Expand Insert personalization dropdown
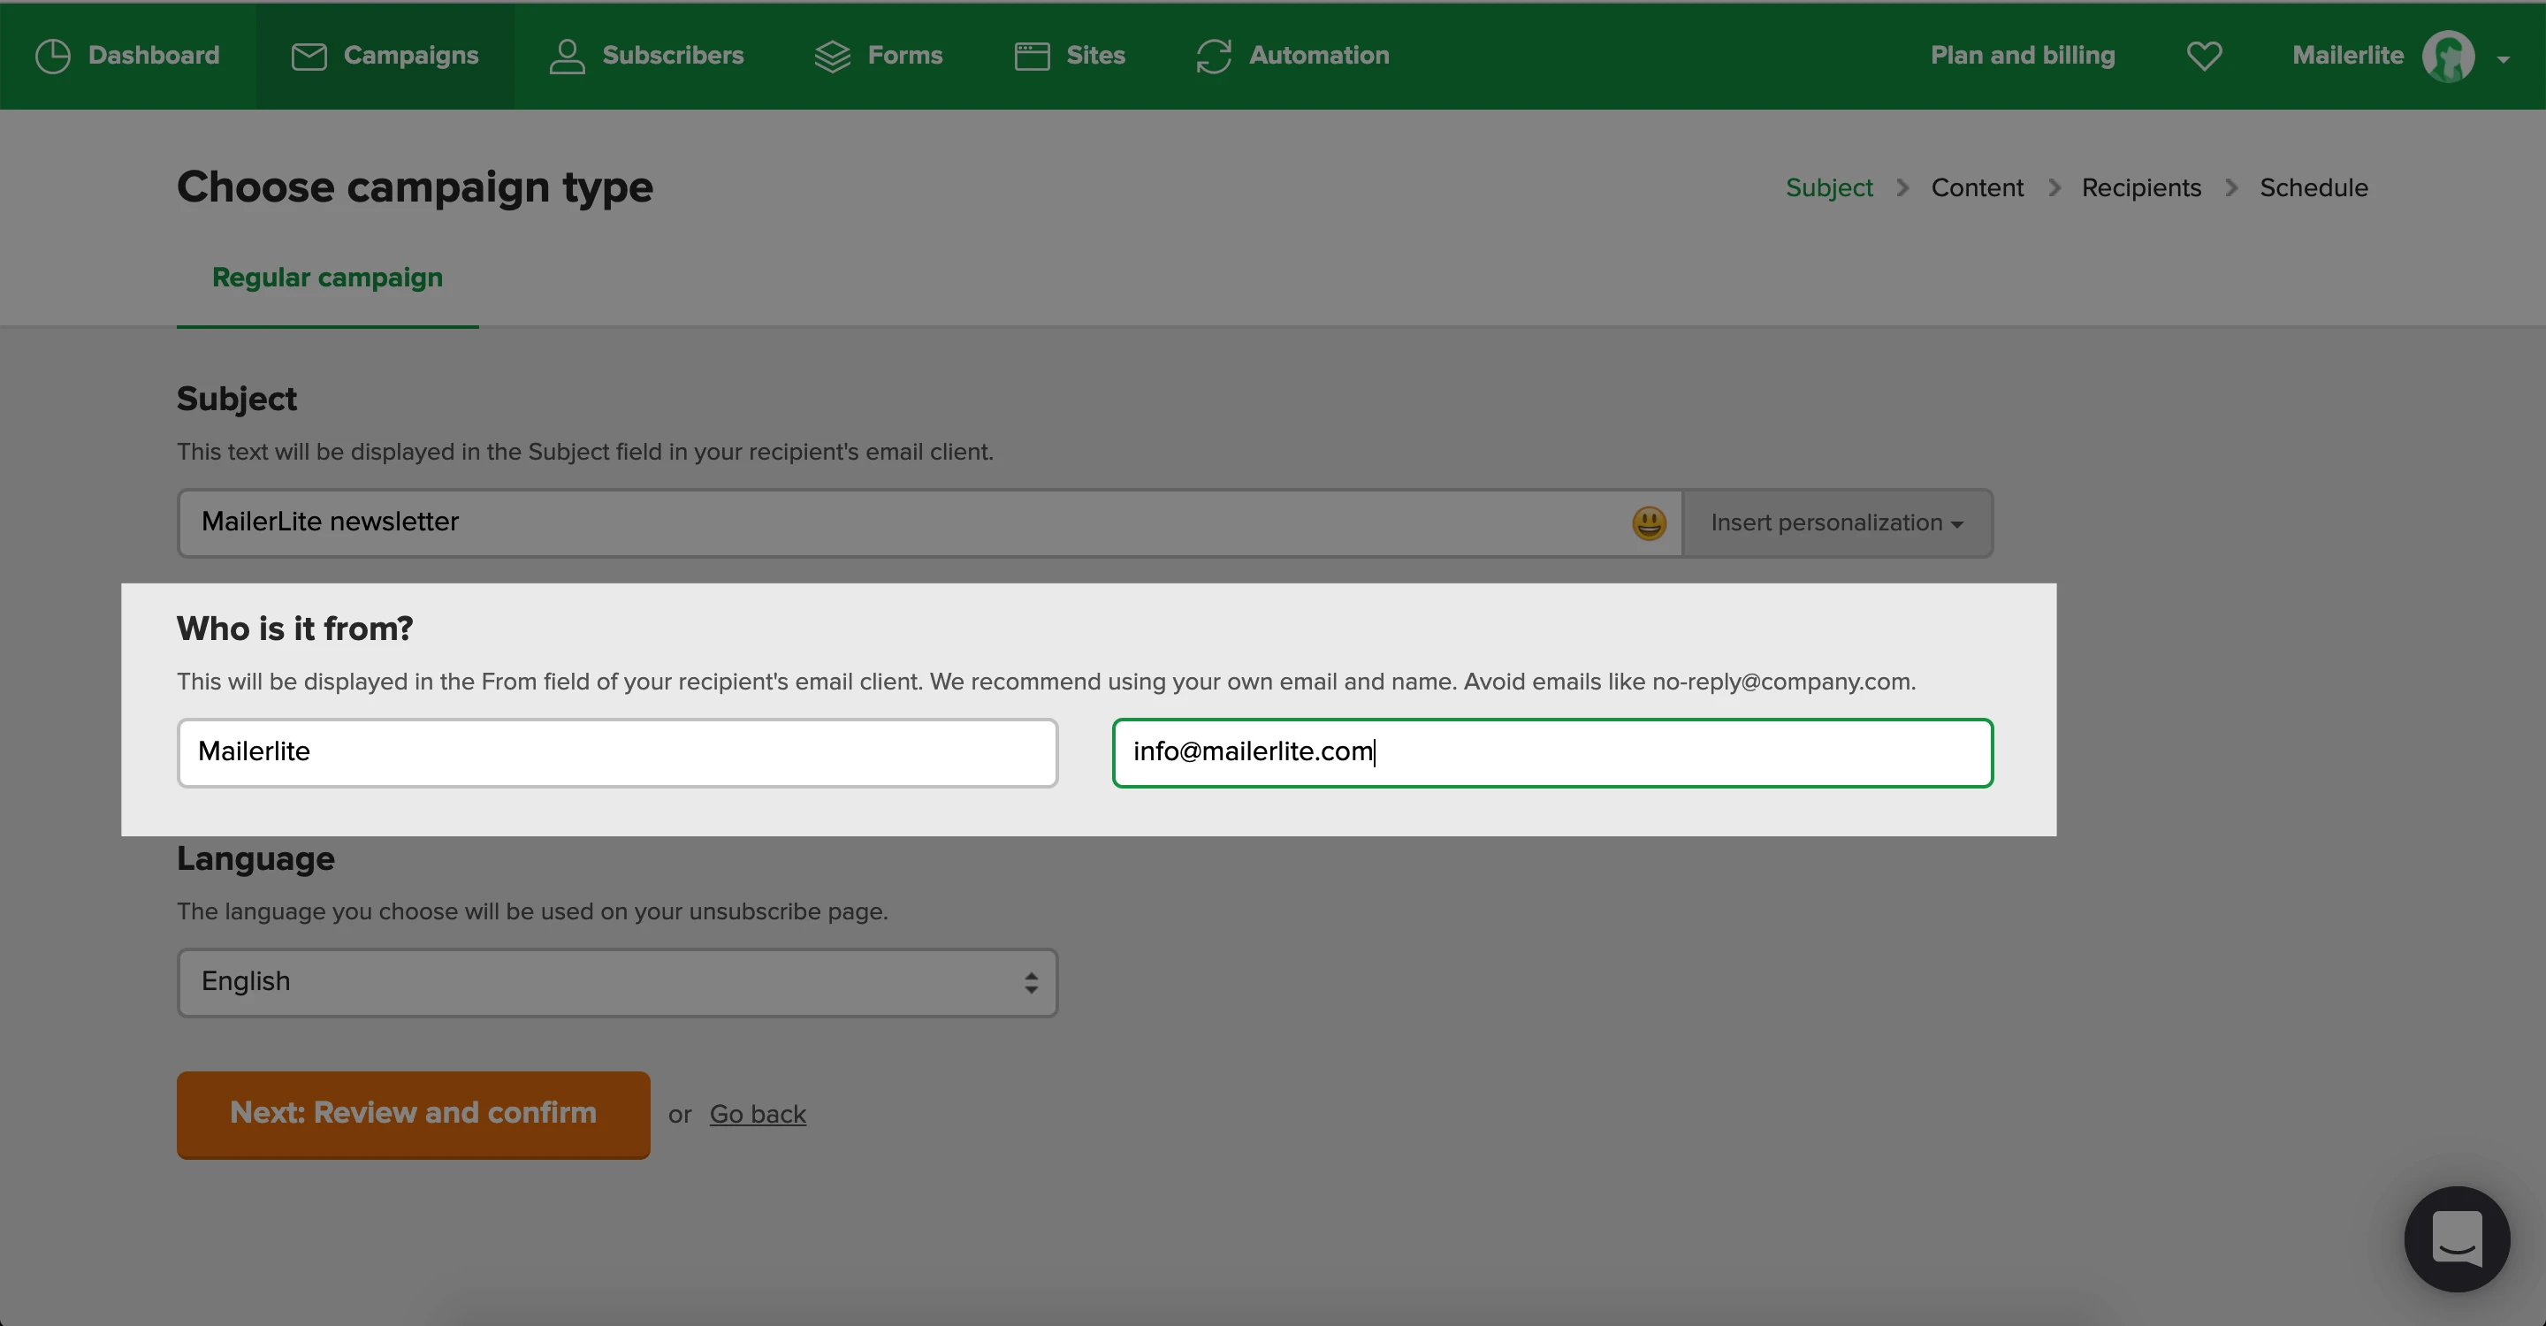The image size is (2546, 1326). pos(1836,522)
